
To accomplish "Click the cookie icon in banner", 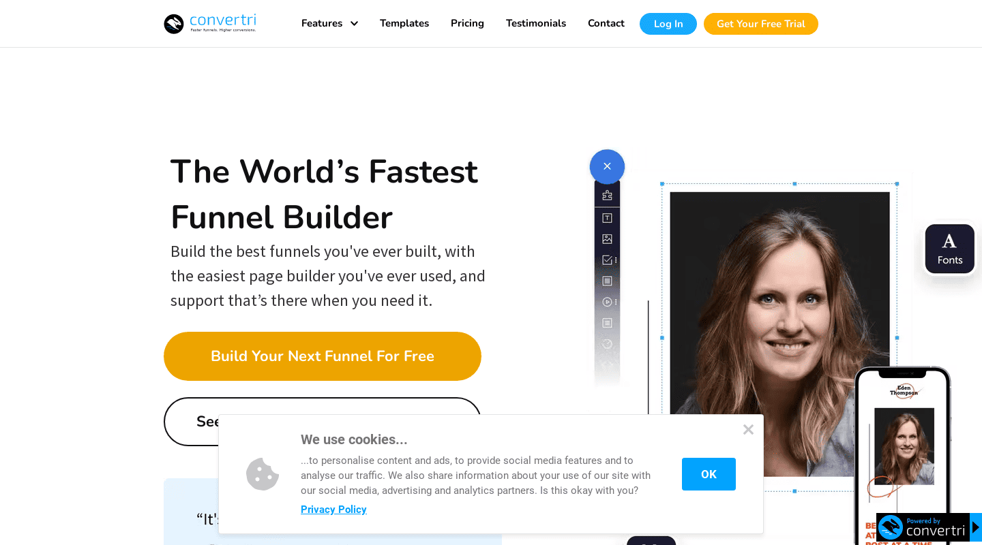I will [x=263, y=474].
